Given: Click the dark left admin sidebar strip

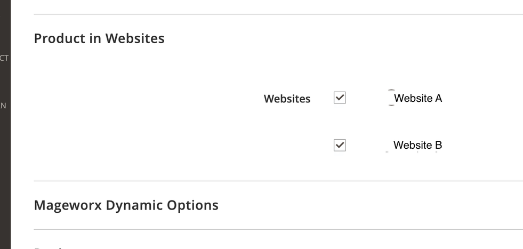Looking at the screenshot, I should point(5,160).
